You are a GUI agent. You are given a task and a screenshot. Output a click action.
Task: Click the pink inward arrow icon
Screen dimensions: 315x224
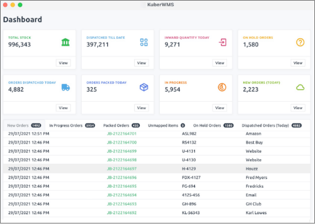(x=223, y=42)
